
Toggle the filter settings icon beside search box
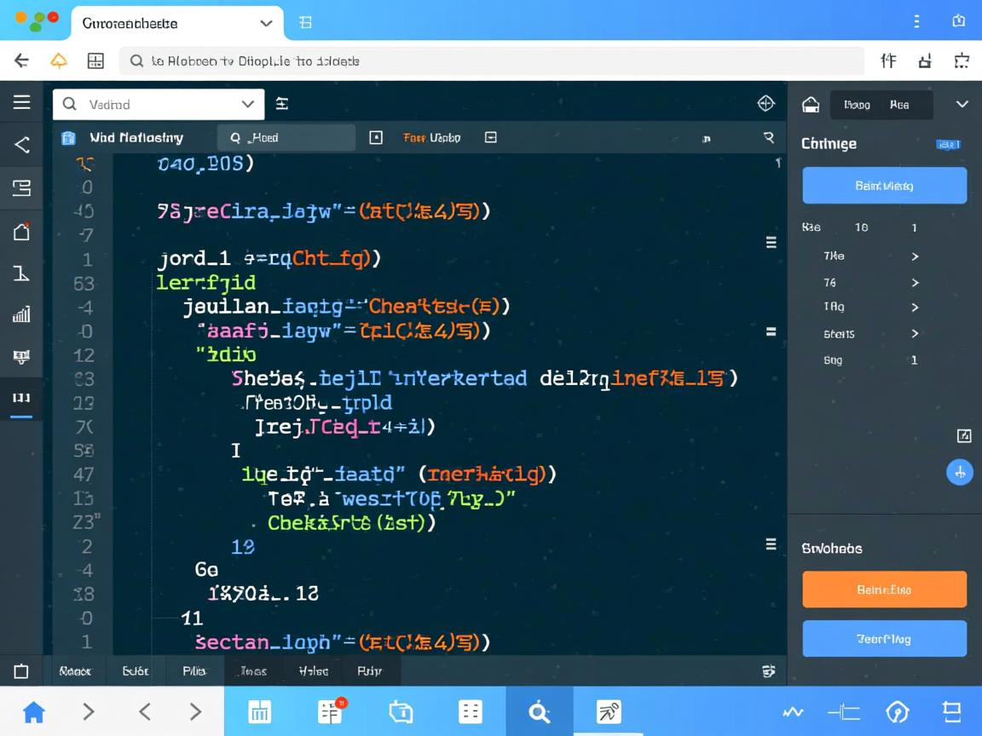[x=282, y=104]
